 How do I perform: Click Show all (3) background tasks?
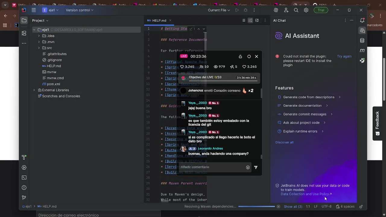coord(293,206)
